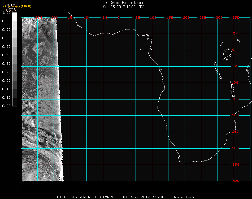This screenshot has height=199, width=252.
Task: Click the 5N latitude label
Action: pos(236,33)
